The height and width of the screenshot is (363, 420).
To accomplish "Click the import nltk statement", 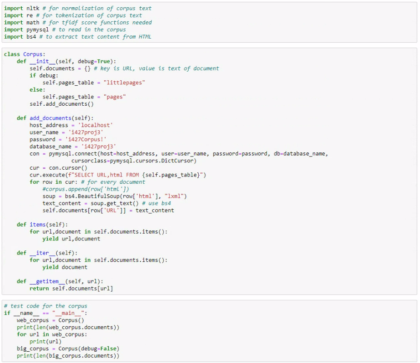I will [x=19, y=8].
